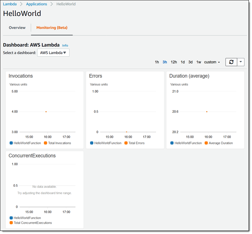Click orange Total Errors legend swatch
The height and width of the screenshot is (234, 252).
126,143
